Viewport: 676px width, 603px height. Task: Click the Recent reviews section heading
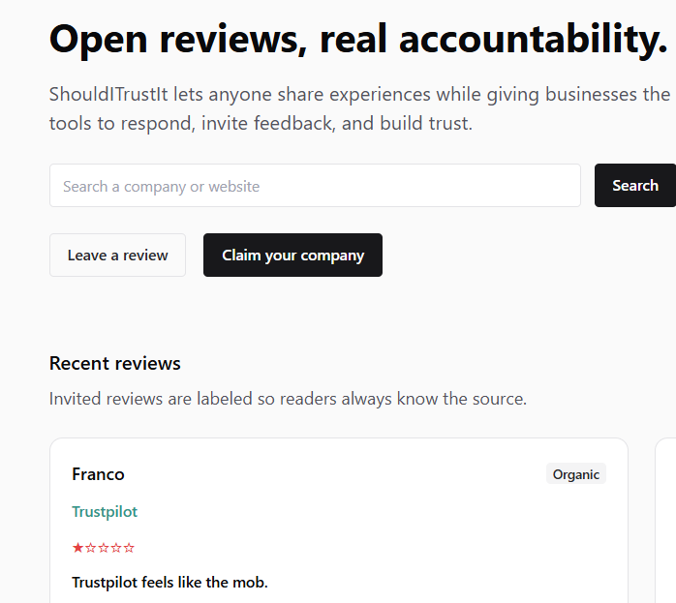point(115,364)
